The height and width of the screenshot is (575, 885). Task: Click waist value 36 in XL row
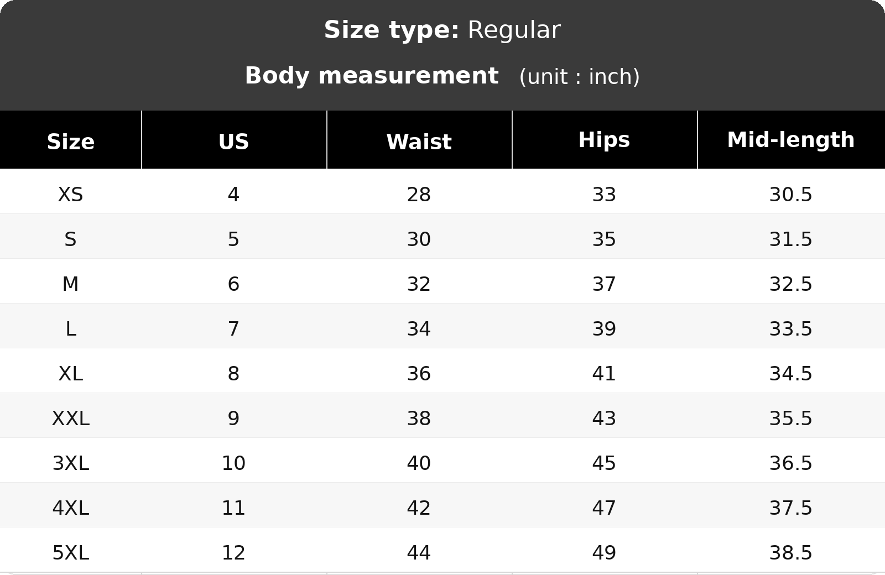(419, 374)
